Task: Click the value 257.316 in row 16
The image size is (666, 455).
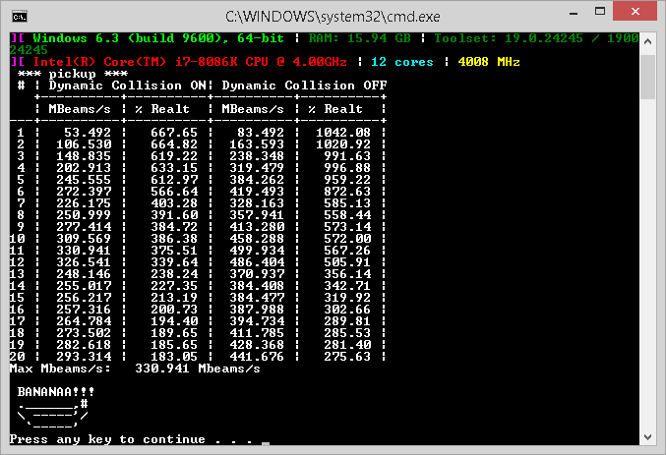Action: 84,310
